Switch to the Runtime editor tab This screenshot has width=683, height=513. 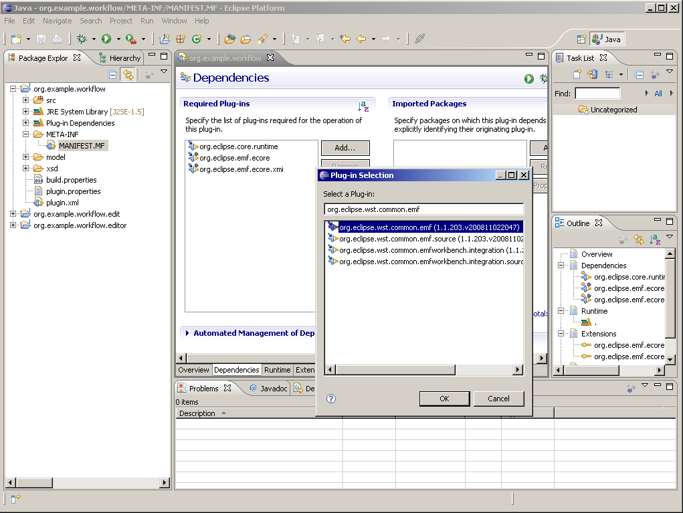point(277,370)
